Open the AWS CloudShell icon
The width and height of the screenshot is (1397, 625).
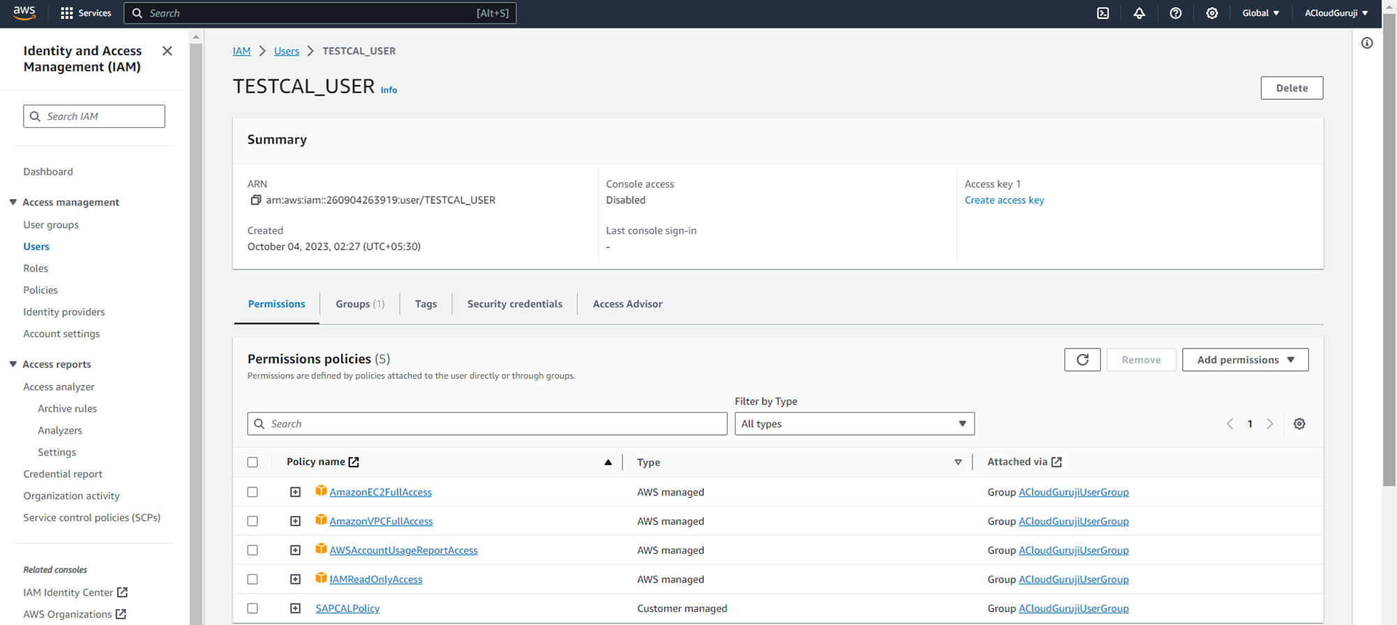click(x=1103, y=13)
